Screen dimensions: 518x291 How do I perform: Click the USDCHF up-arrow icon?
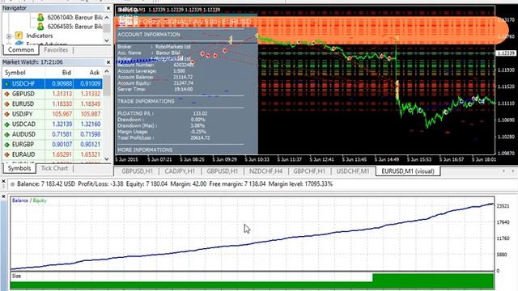click(x=6, y=84)
